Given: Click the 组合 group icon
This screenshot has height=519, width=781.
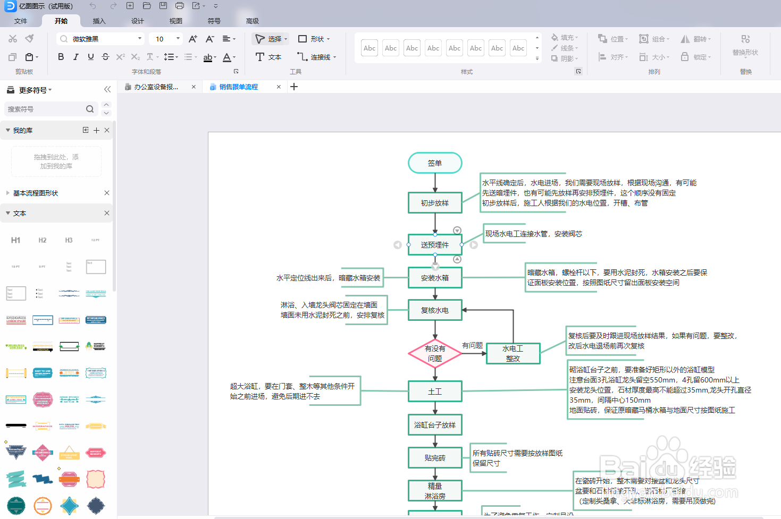Looking at the screenshot, I should 644,38.
